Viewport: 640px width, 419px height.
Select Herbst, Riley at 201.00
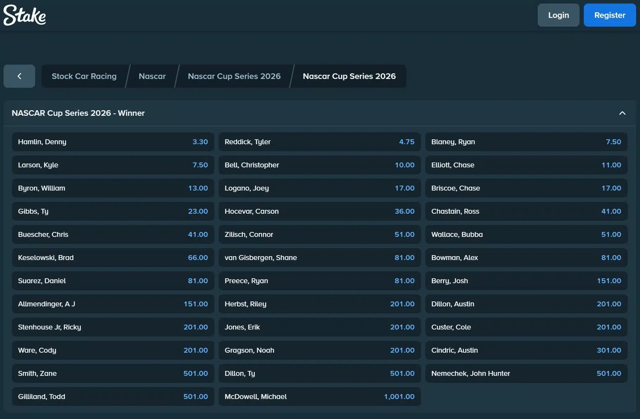(319, 304)
